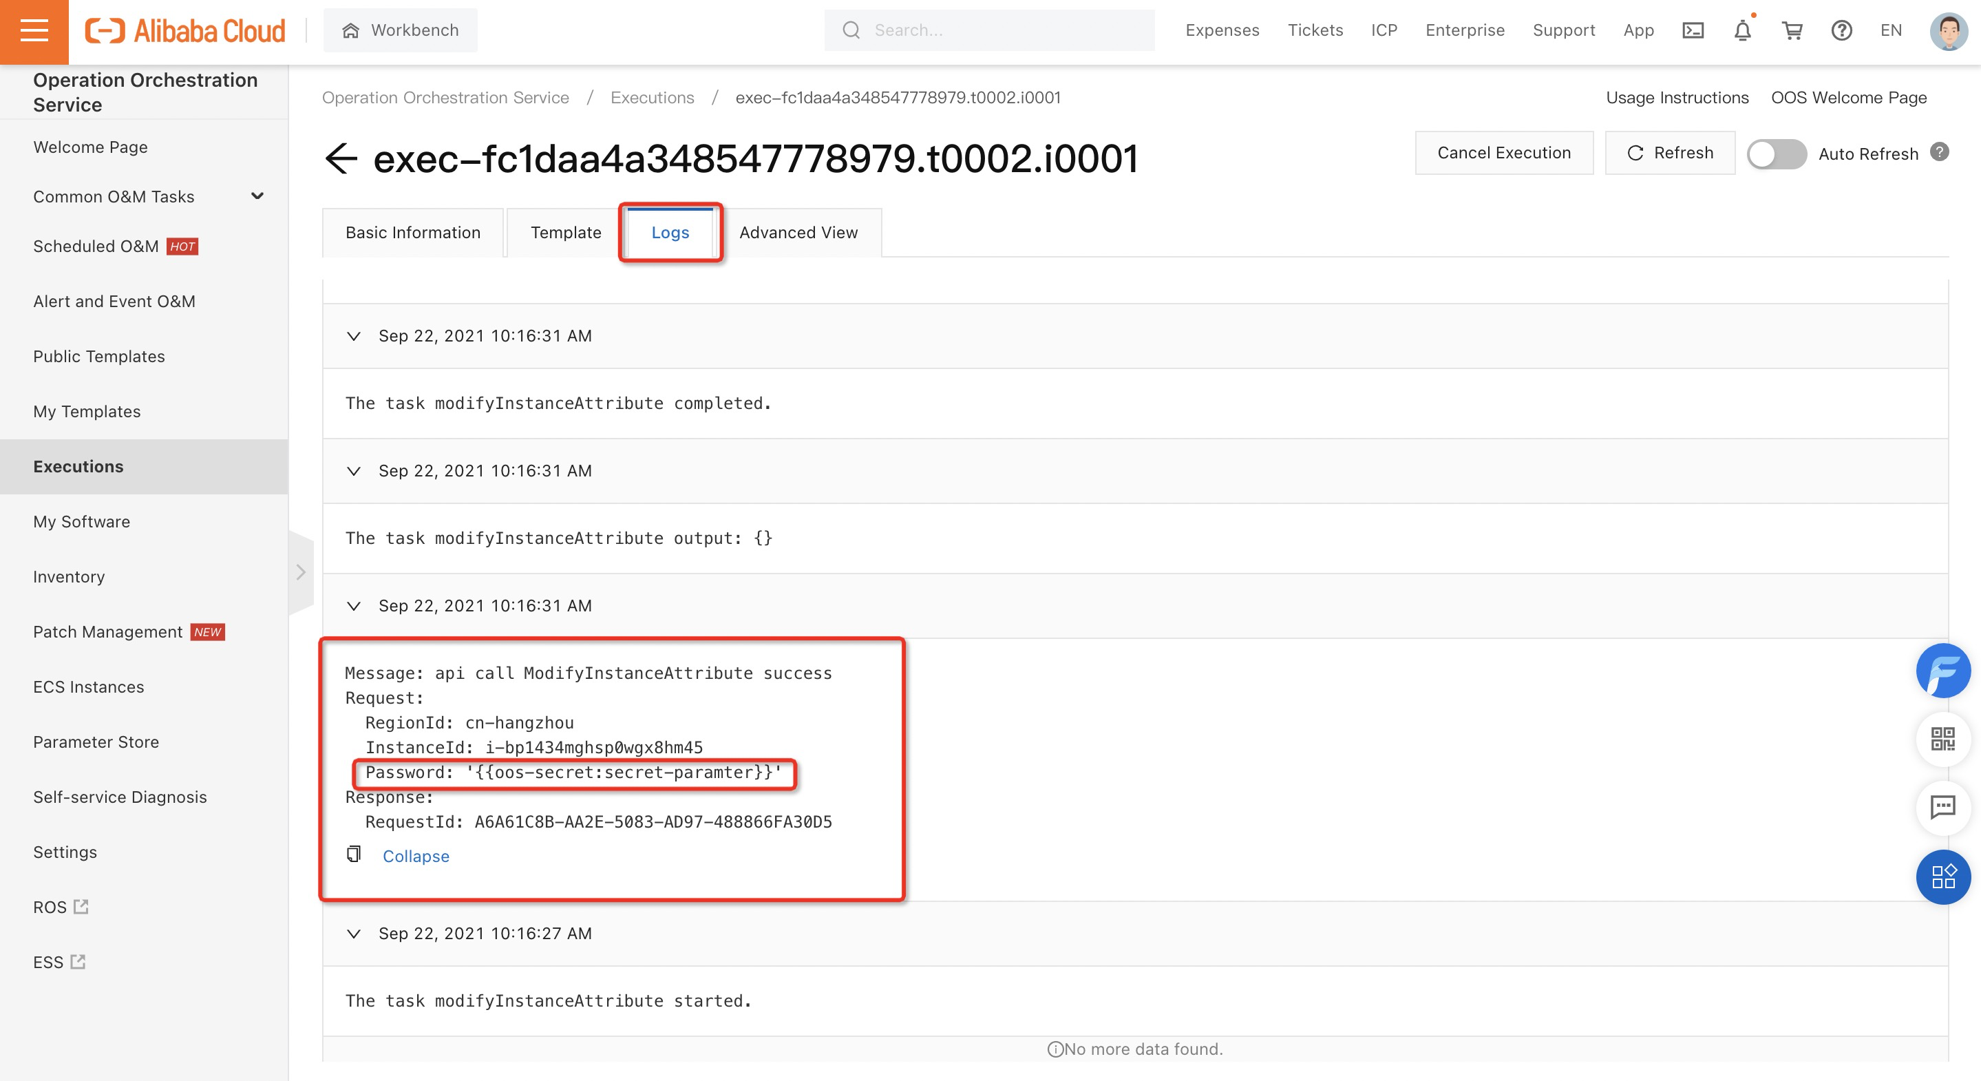Click the search magnifier icon
This screenshot has height=1081, width=1981.
pyautogui.click(x=851, y=31)
